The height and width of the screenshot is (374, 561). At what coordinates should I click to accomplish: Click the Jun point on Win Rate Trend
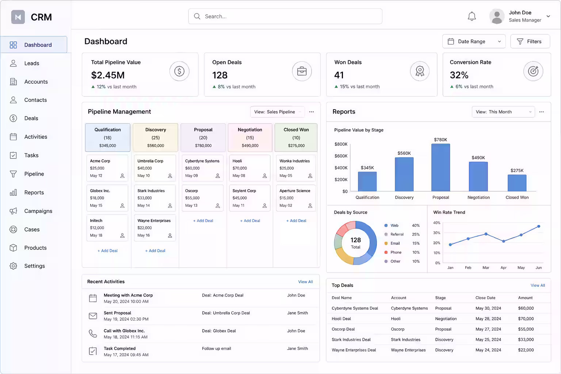[x=539, y=226]
